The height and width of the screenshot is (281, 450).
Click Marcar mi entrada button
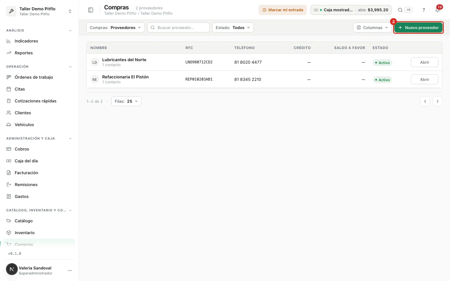coord(282,10)
